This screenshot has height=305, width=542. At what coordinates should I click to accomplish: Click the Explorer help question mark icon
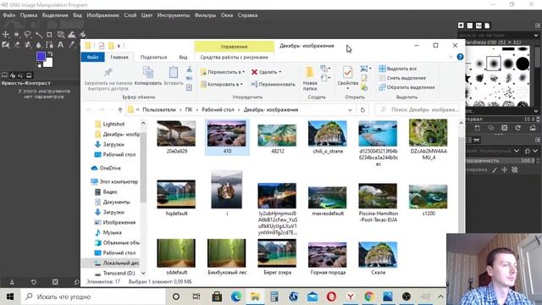point(460,57)
